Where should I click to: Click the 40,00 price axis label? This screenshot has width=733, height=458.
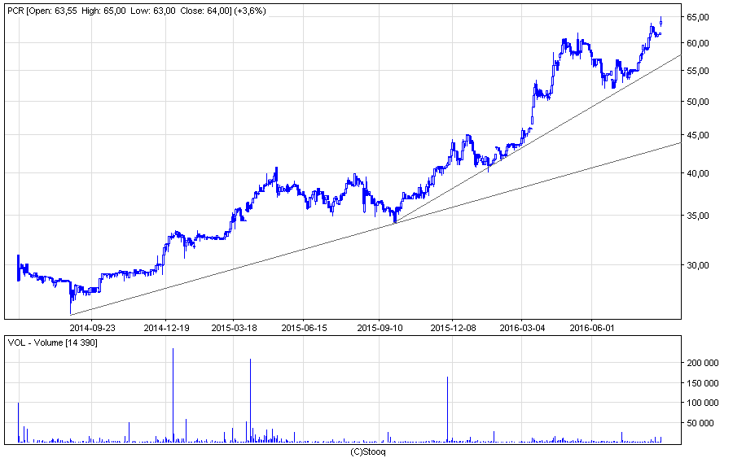tap(697, 173)
